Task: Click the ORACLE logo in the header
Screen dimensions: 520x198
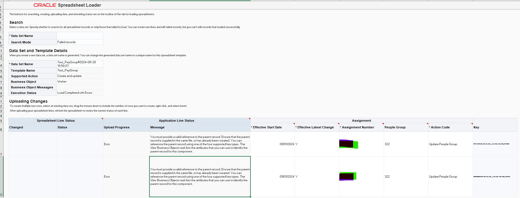Action: tap(45, 5)
